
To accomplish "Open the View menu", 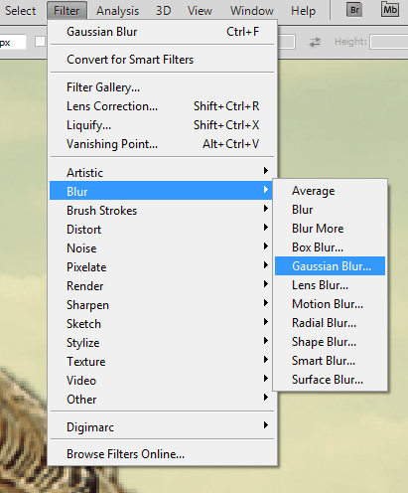I will click(200, 11).
